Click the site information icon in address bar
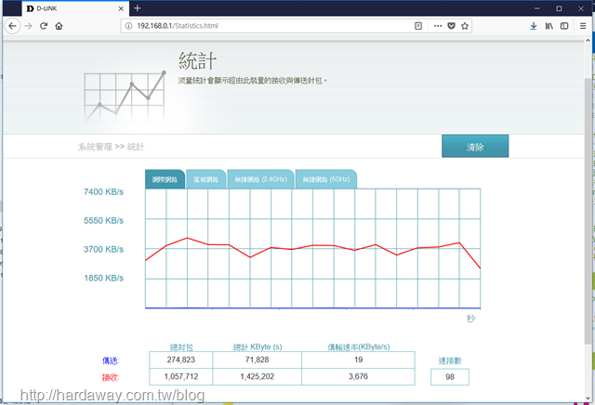595x405 pixels. point(127,25)
